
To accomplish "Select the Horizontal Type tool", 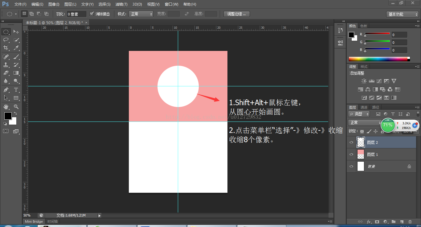I will tap(16, 90).
